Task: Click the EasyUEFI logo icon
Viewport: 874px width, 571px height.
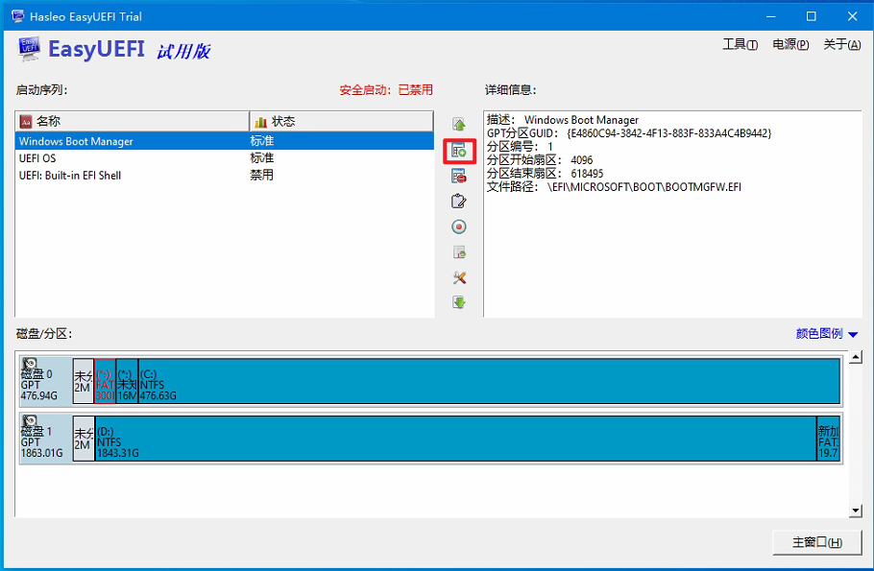Action: tap(29, 49)
